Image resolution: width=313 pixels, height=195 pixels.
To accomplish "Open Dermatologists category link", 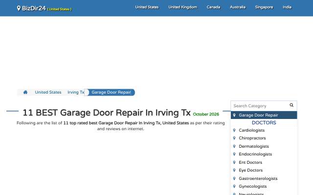I will 254,146.
